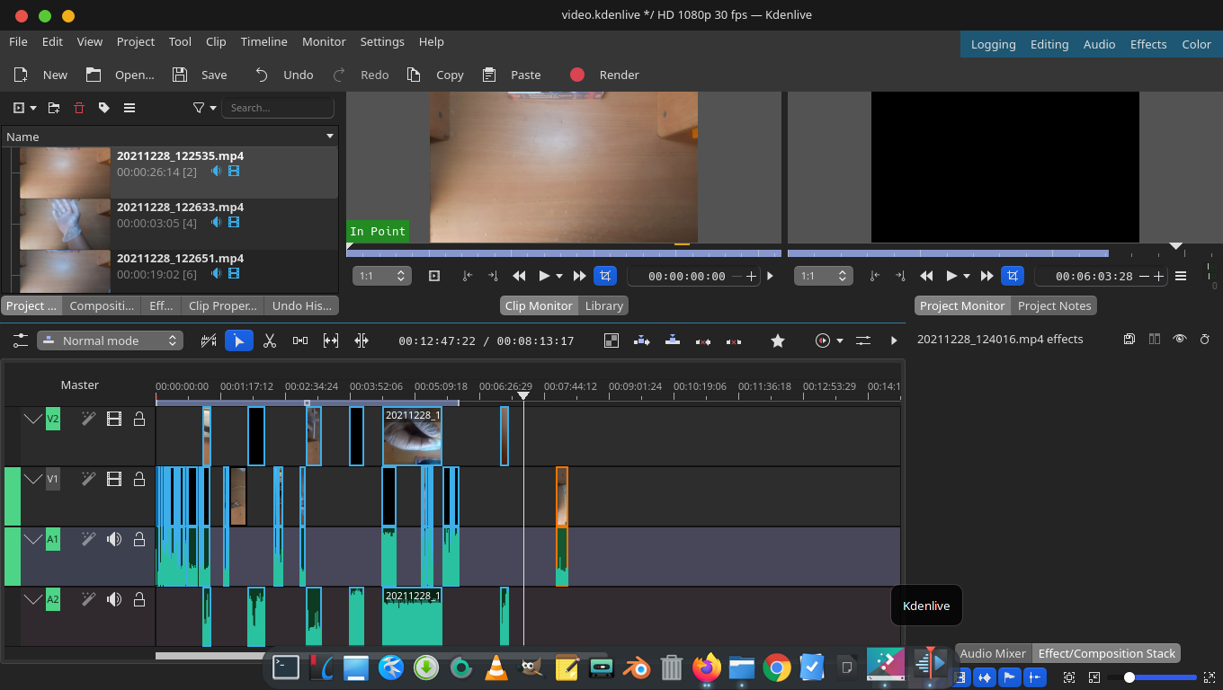Image resolution: width=1223 pixels, height=690 pixels.
Task: Delete selected clip with red trash icon
Action: pyautogui.click(x=79, y=108)
